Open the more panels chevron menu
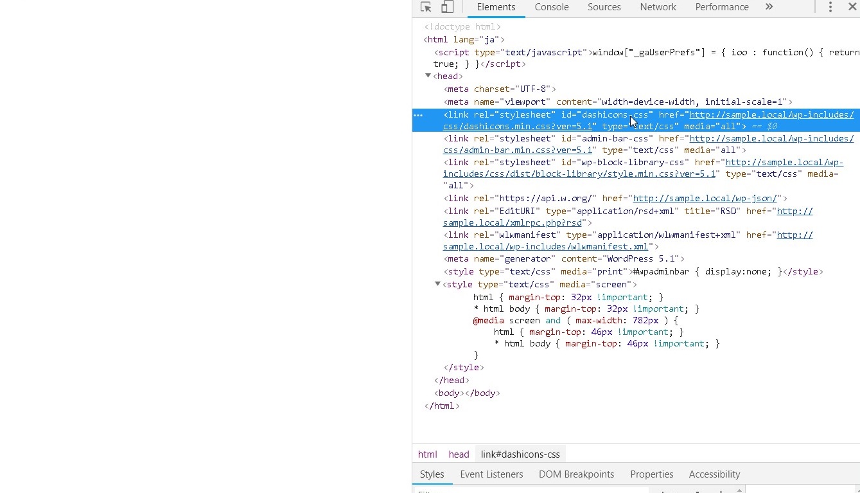The width and height of the screenshot is (860, 493). click(x=769, y=7)
